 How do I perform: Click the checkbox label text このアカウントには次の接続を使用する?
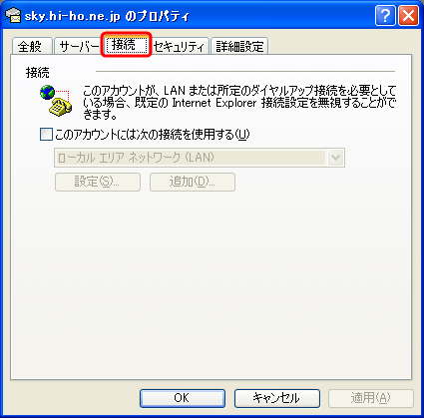click(x=153, y=135)
